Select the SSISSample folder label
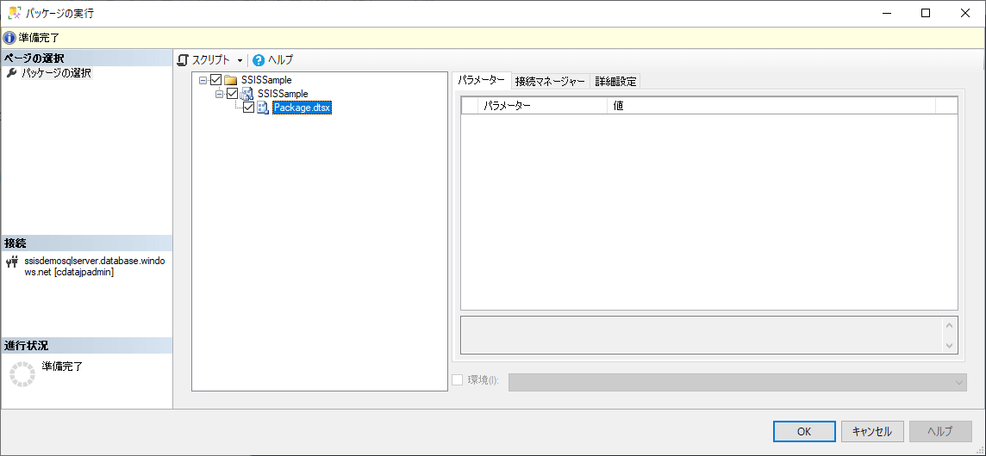The width and height of the screenshot is (986, 456). pyautogui.click(x=266, y=80)
